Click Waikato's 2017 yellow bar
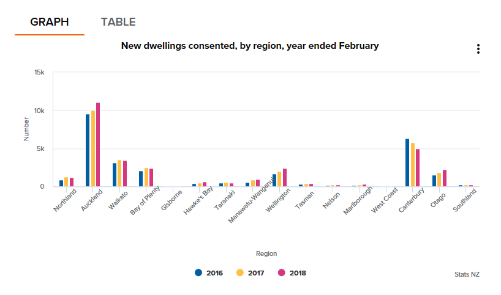The height and width of the screenshot is (295, 501). 119,173
